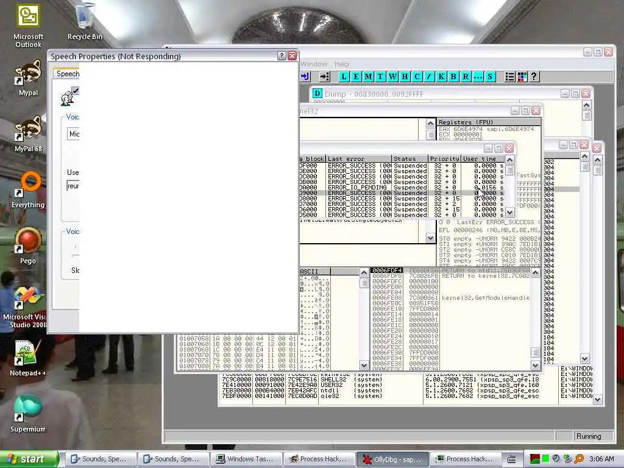Open Windows list (W) in OllyDbg toolbar
Viewport: 624px width, 468px height.
393,77
